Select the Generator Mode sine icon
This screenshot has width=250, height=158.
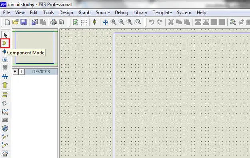[x=5, y=128]
